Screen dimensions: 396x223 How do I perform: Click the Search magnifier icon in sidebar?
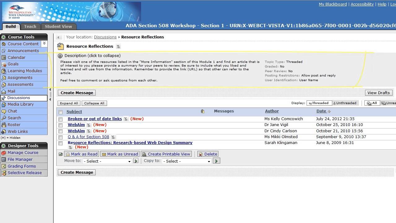4,118
